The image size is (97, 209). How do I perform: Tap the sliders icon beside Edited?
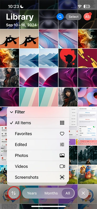click(62, 145)
